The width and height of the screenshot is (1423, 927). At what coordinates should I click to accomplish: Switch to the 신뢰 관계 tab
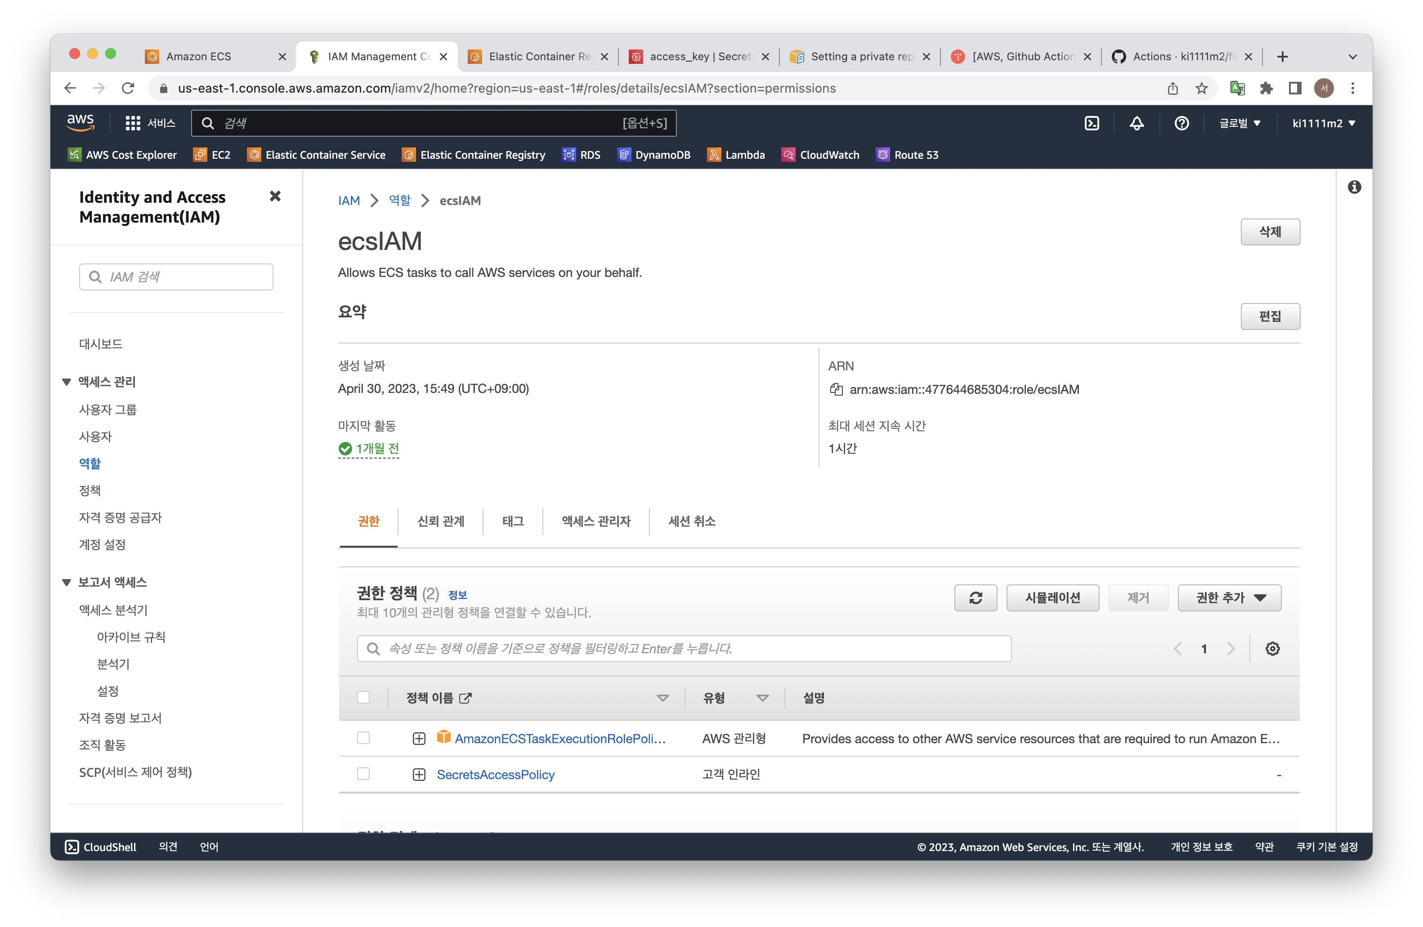(x=441, y=522)
